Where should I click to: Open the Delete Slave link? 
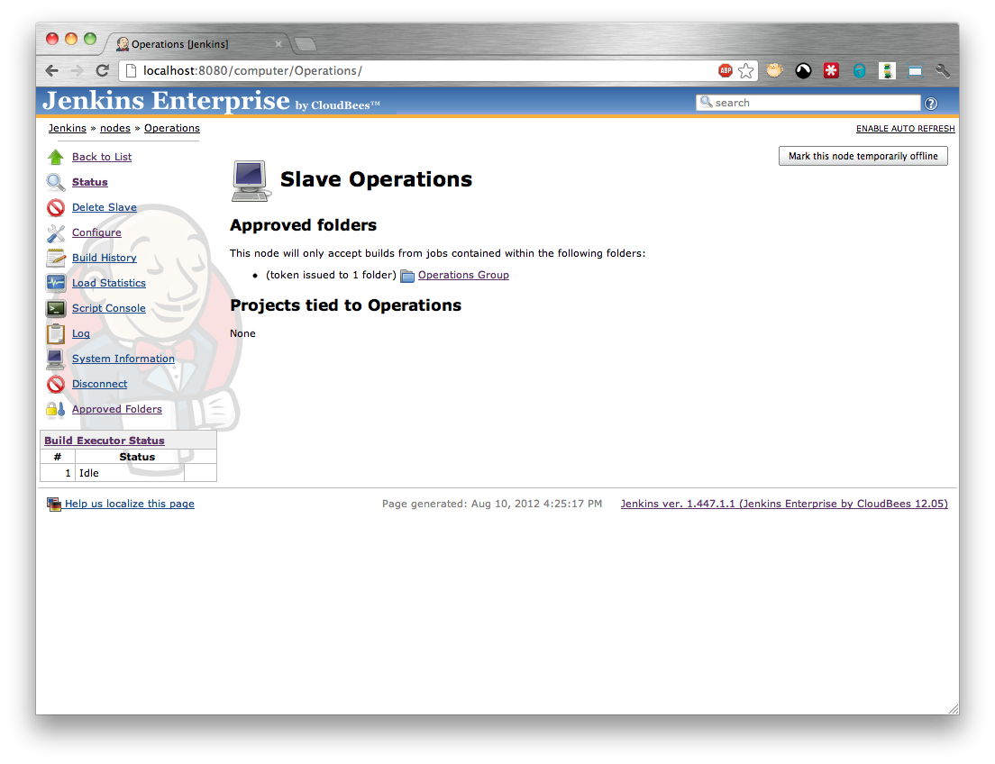pos(104,207)
